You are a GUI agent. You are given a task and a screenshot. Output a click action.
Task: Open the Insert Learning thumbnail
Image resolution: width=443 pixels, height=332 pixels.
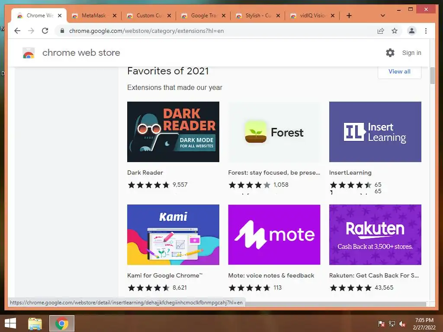[x=375, y=132]
